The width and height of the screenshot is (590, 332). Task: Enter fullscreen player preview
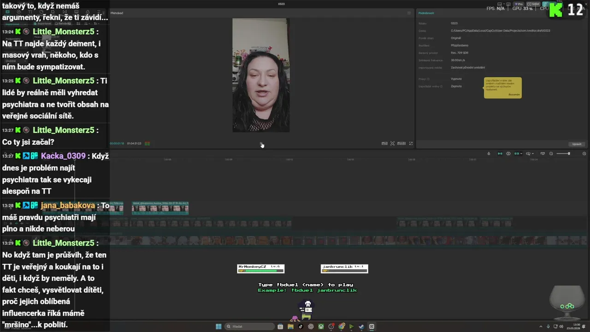click(411, 143)
